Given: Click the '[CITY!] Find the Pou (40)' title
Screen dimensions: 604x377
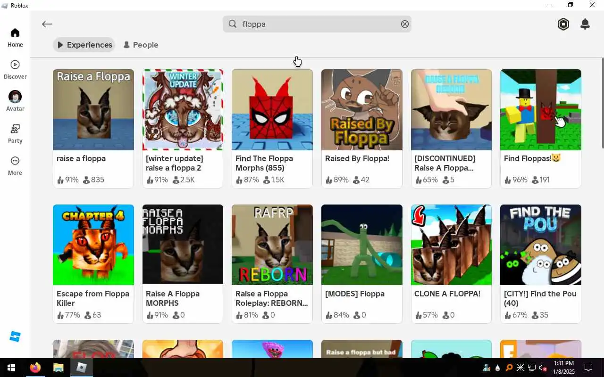Looking at the screenshot, I should tap(540, 298).
